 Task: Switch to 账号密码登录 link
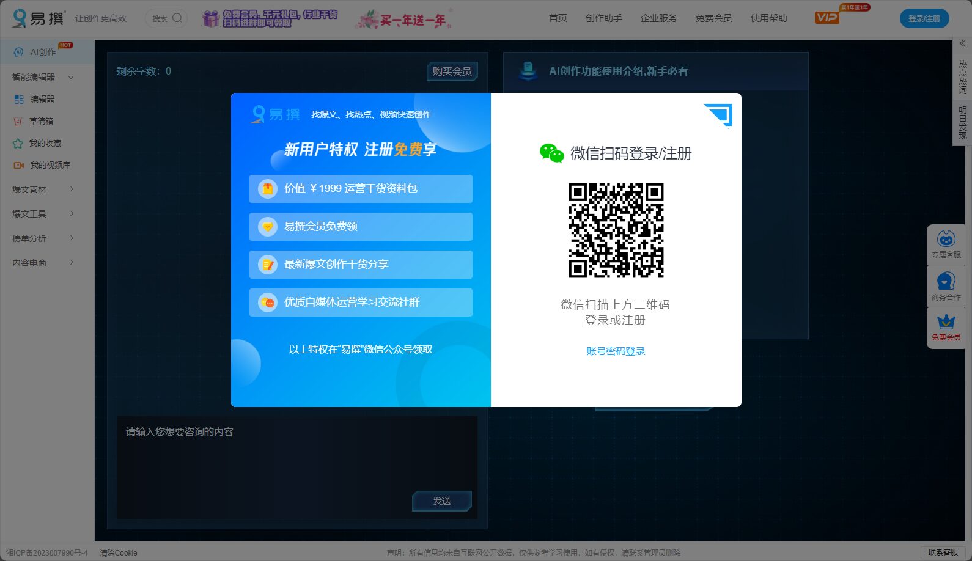coord(616,351)
